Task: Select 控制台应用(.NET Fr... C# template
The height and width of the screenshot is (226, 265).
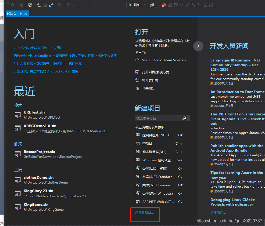Action: 159,135
